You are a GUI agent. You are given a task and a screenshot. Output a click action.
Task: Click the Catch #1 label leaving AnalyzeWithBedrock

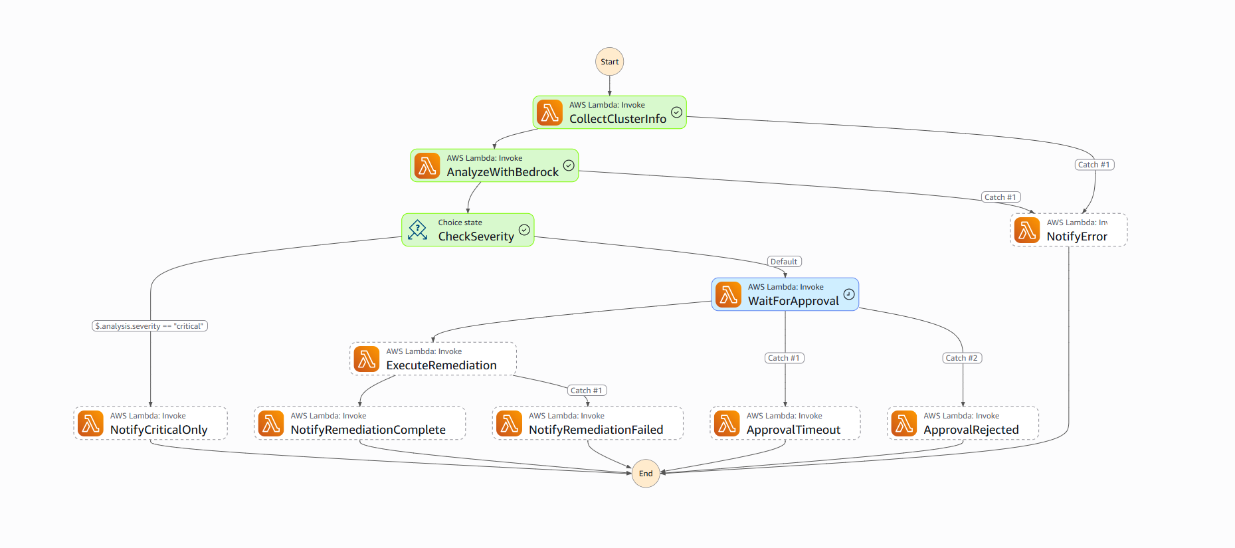pyautogui.click(x=1000, y=197)
